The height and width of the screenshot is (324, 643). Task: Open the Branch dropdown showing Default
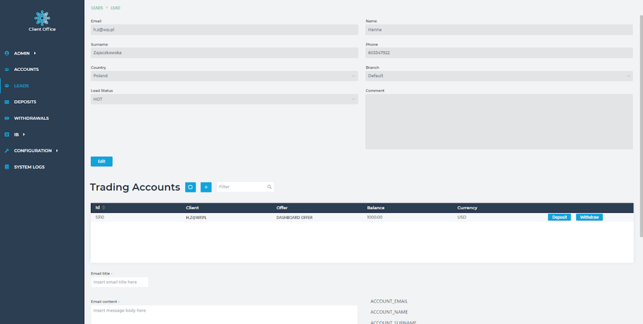point(499,76)
